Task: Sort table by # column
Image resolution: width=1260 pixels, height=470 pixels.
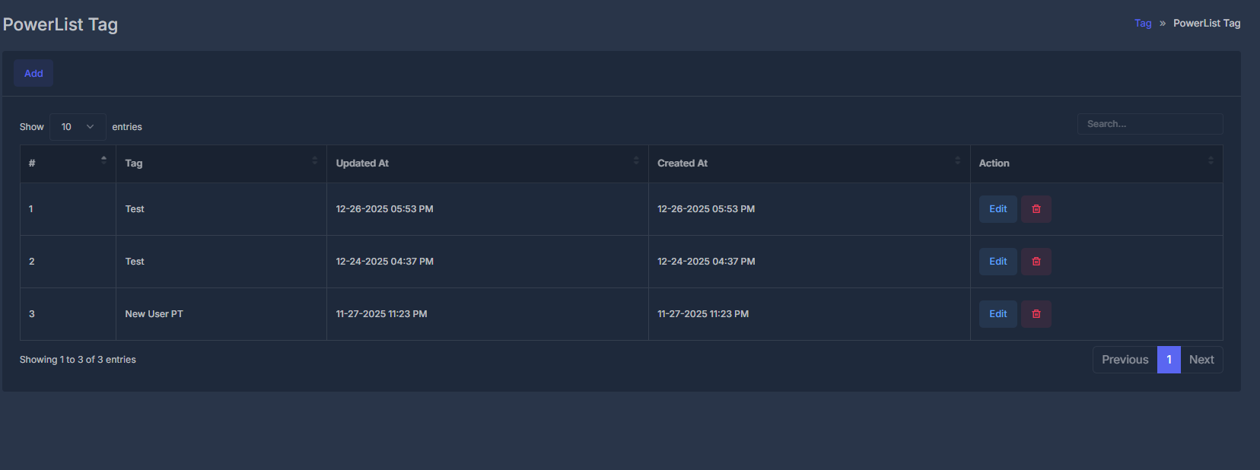Action: (x=68, y=164)
